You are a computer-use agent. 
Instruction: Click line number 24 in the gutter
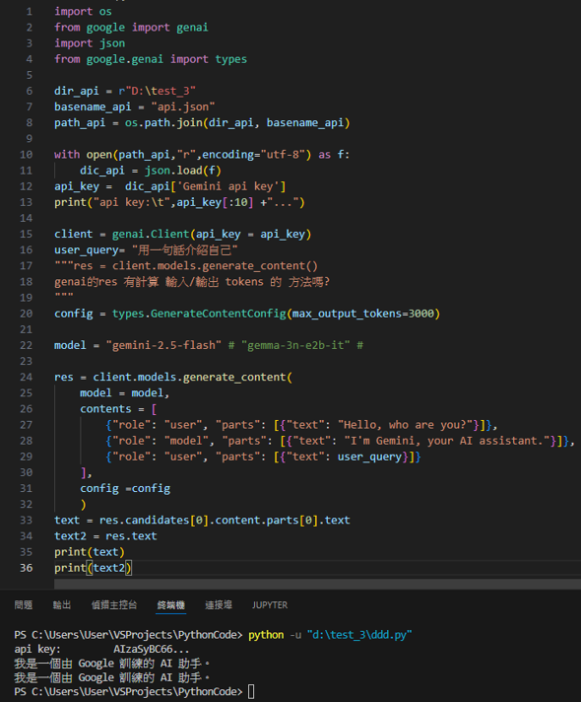pyautogui.click(x=26, y=377)
